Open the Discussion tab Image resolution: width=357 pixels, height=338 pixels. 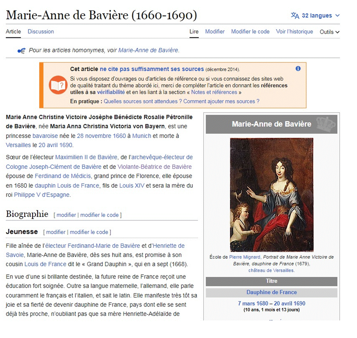click(x=41, y=31)
